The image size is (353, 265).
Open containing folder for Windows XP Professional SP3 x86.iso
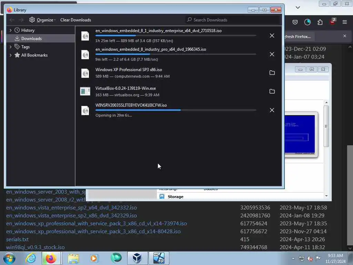[272, 73]
